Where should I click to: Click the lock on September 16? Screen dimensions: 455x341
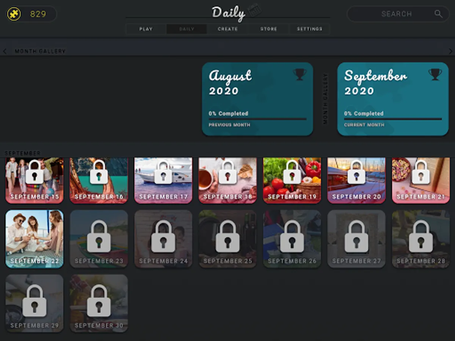click(99, 172)
